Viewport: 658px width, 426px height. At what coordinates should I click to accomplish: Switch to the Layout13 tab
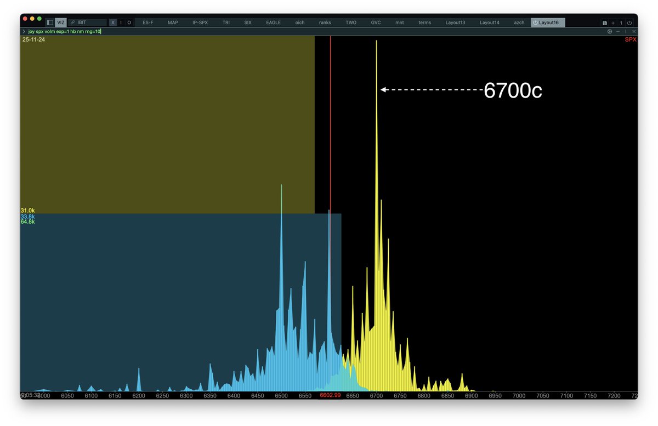coord(455,22)
